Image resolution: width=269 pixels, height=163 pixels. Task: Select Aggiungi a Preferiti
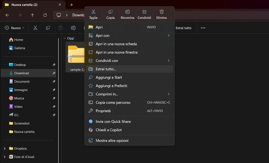[130, 86]
